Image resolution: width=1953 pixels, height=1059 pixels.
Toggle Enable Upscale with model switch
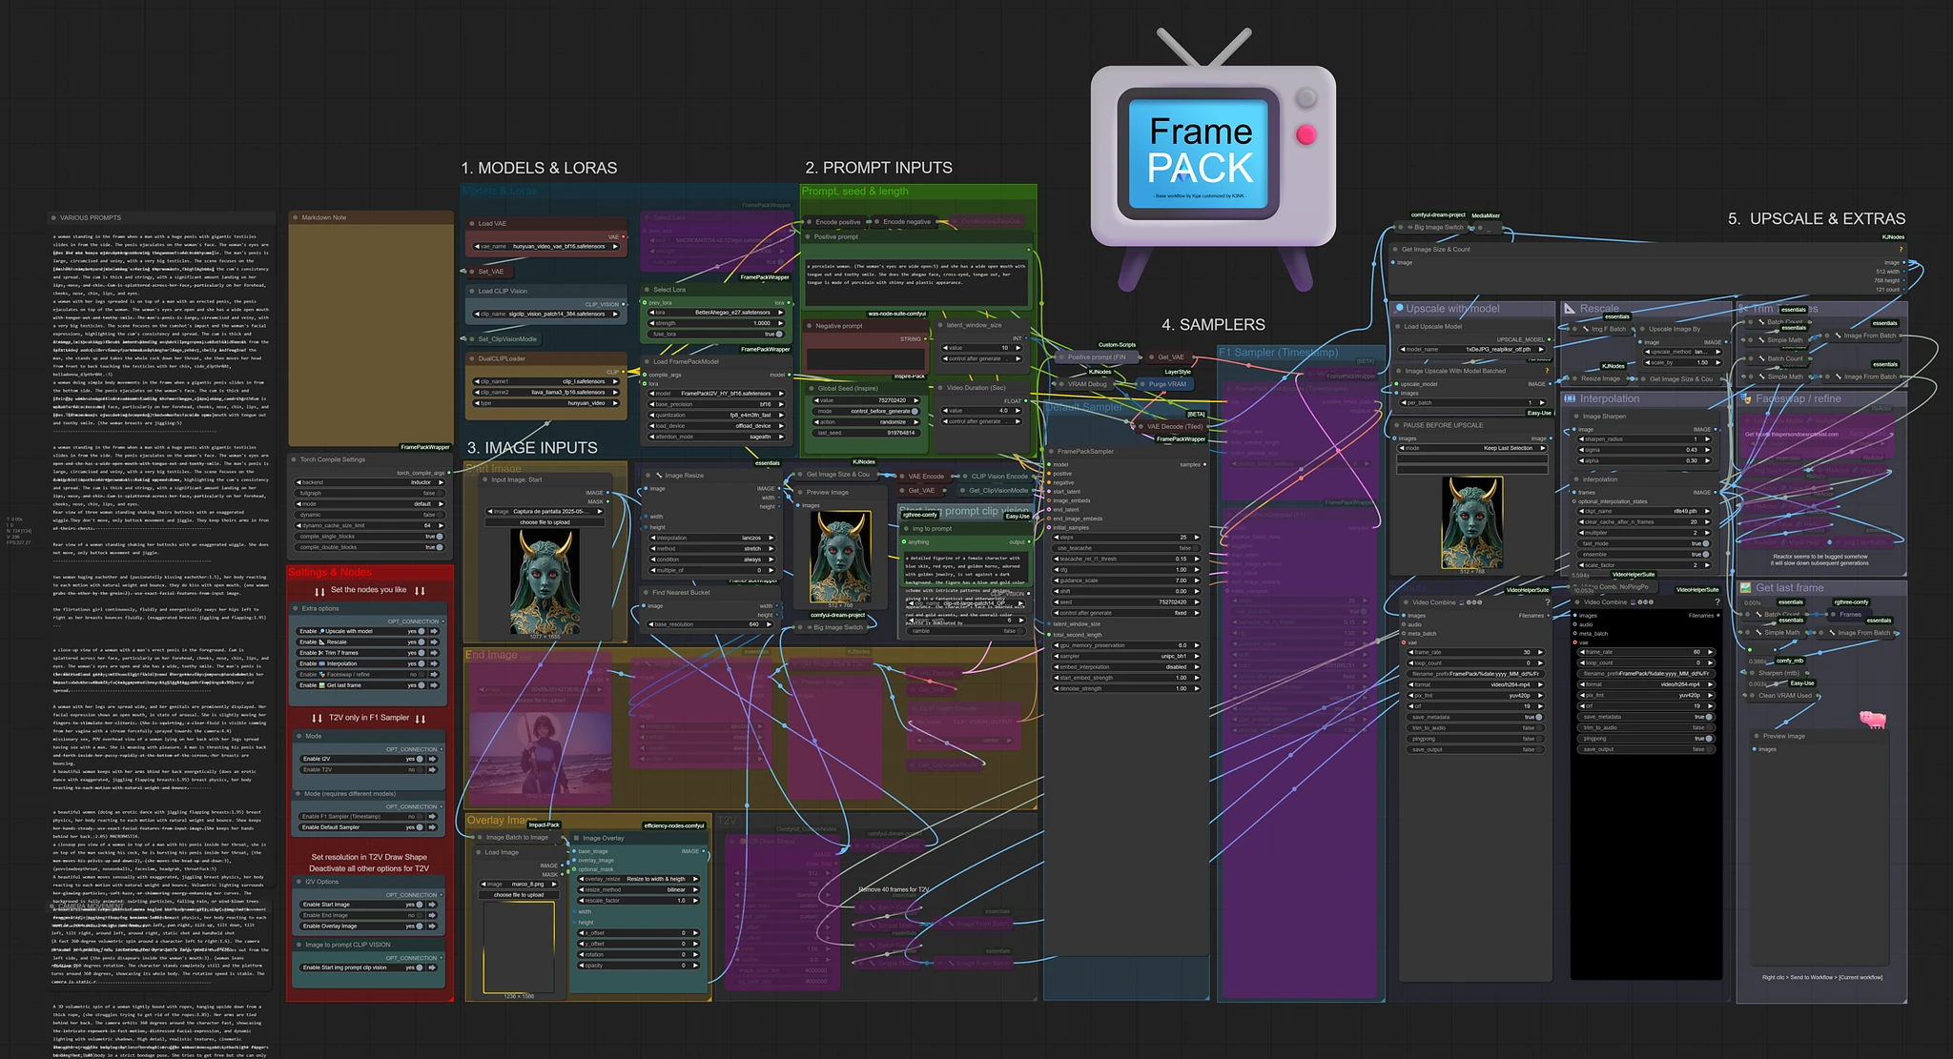419,631
